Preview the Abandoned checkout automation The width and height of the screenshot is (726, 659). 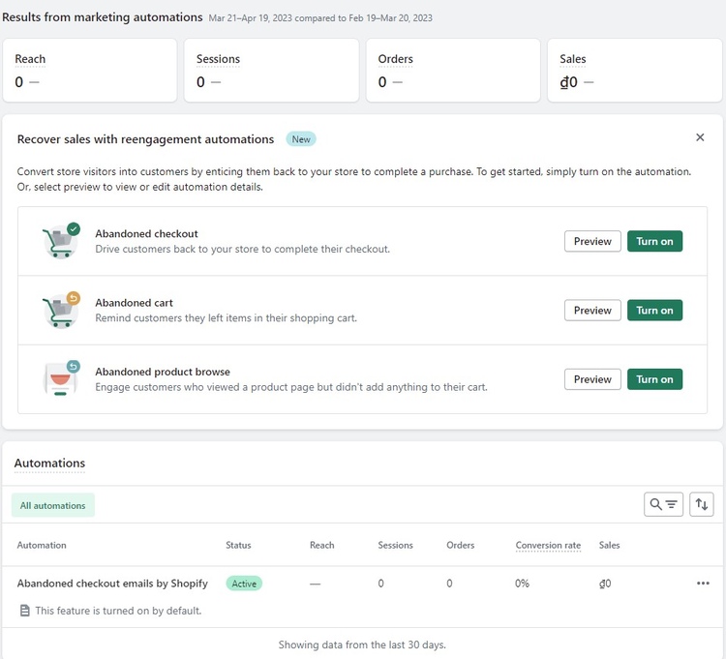[x=592, y=241]
